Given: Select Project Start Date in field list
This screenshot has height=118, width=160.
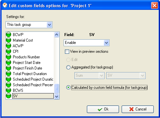Looking at the screenshot, I should pos(27,63).
